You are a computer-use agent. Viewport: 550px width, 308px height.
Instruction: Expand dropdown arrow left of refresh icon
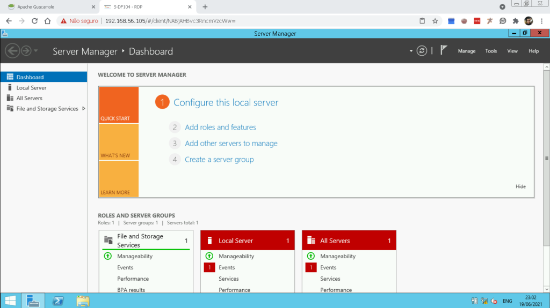coord(411,51)
